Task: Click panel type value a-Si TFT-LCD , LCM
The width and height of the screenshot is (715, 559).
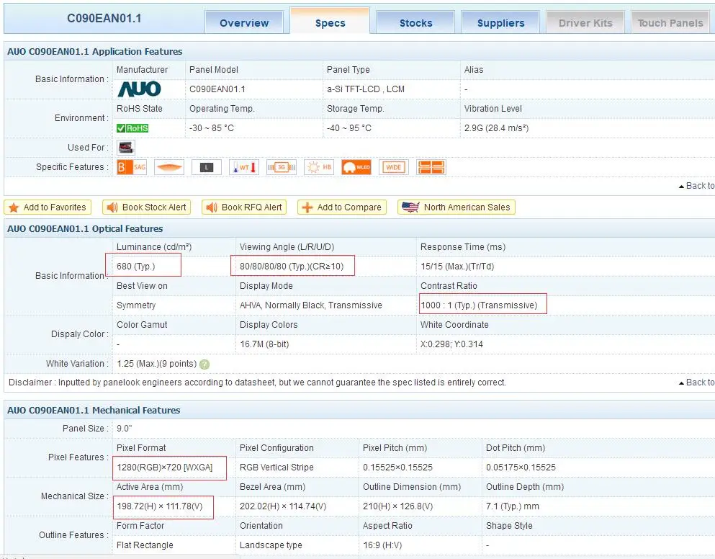Action: click(366, 89)
